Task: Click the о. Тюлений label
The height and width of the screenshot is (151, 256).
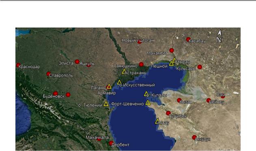Action: (90, 105)
